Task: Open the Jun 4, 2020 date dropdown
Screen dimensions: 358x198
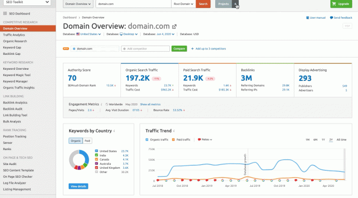Action: [x=166, y=34]
